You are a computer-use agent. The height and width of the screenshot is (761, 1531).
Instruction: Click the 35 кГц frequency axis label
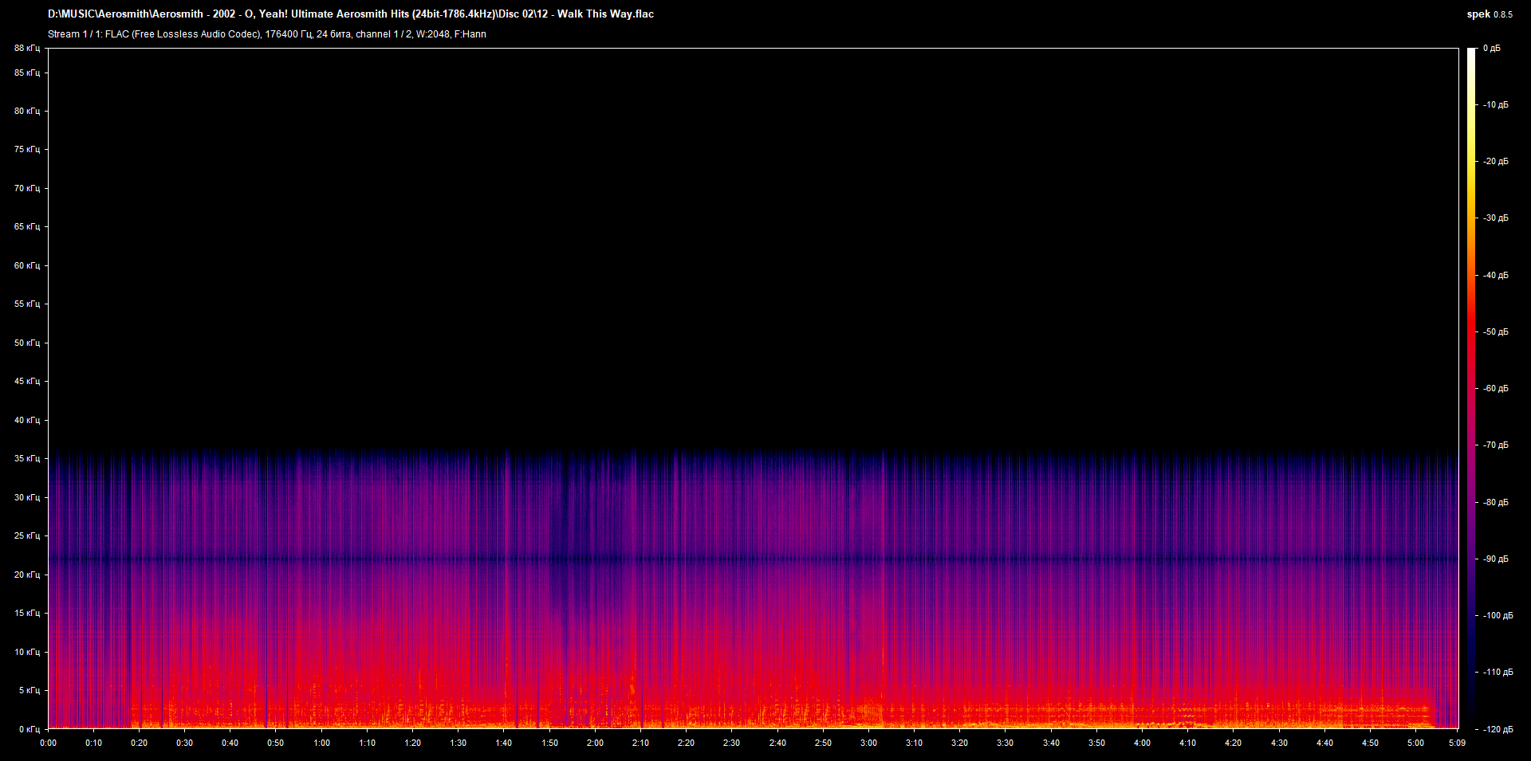point(28,457)
